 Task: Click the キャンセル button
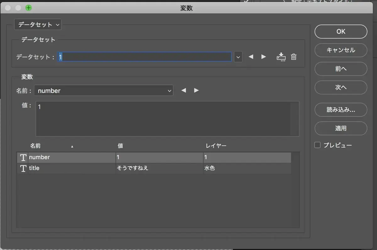341,50
